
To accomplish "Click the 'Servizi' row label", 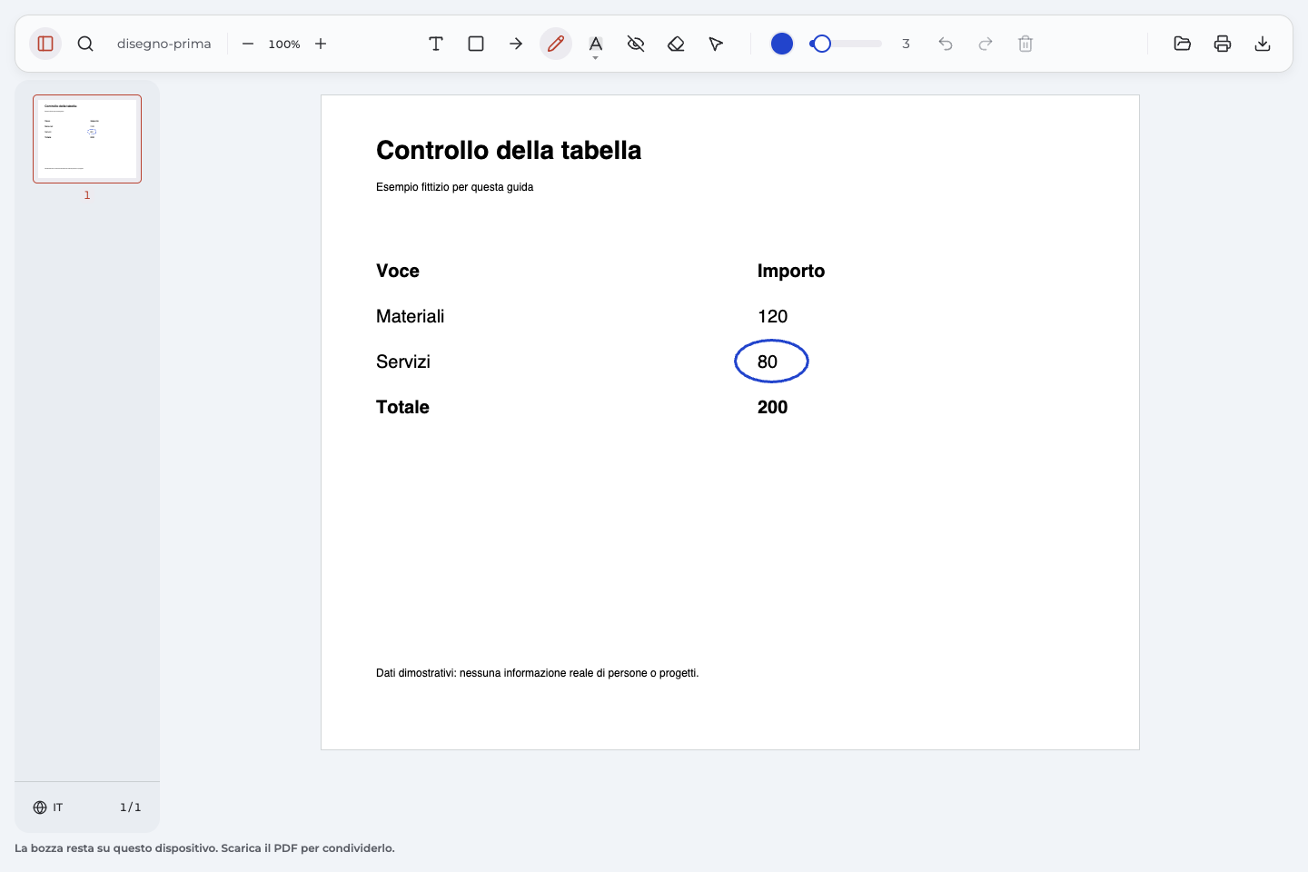I will pos(403,362).
